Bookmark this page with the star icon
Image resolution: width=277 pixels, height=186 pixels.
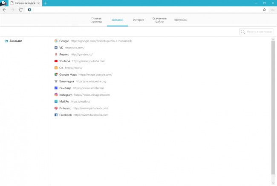264,10
